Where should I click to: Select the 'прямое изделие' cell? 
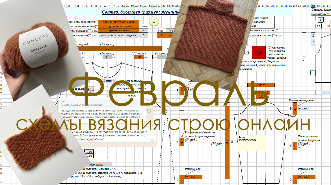coord(118,30)
